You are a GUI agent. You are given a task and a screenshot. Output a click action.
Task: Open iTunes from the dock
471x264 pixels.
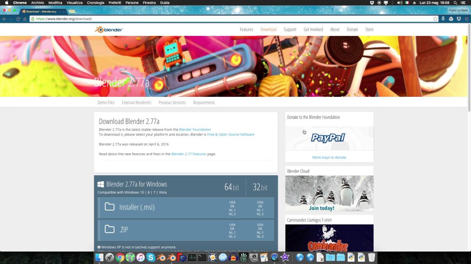(141, 257)
